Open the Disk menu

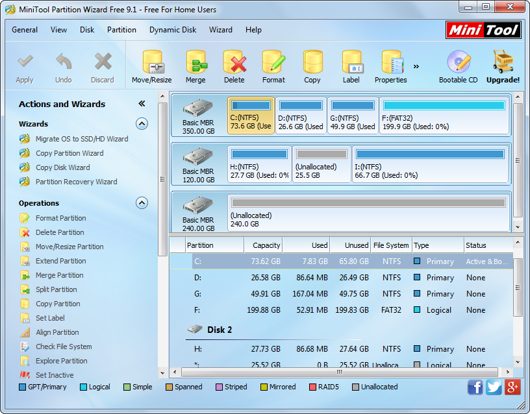coord(87,30)
